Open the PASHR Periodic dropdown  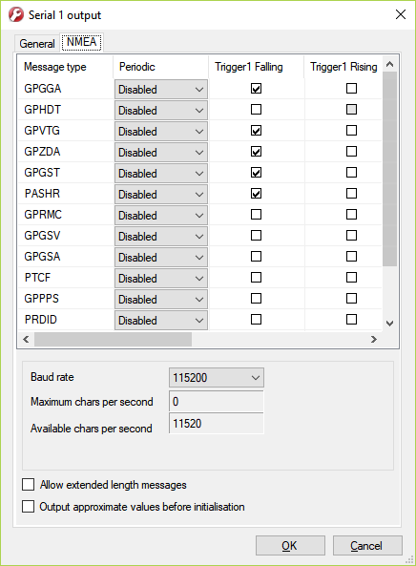click(161, 194)
